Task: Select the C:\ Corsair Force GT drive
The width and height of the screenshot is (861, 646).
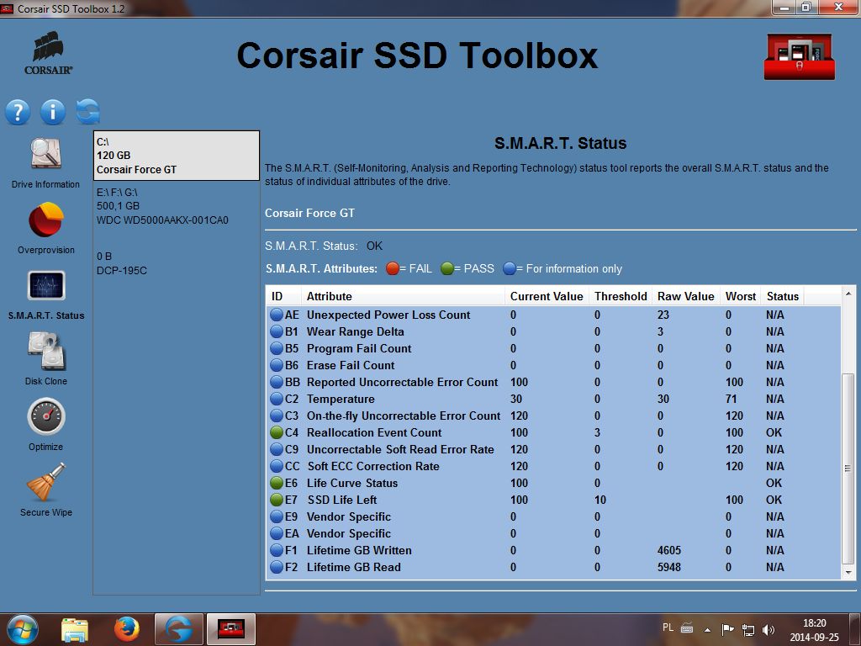Action: coord(177,156)
